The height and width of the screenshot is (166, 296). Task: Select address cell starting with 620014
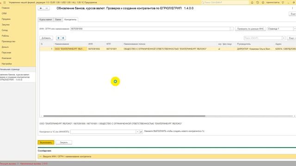[x=285, y=49]
